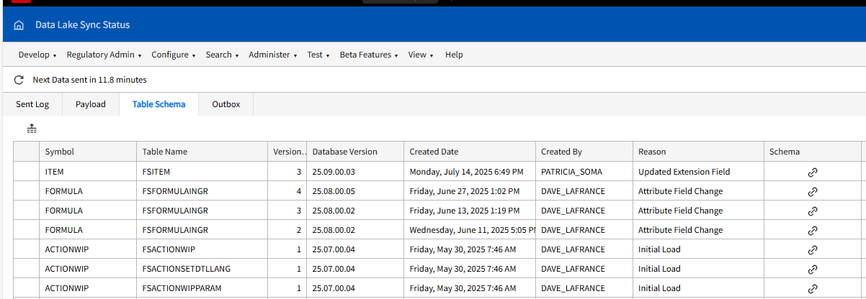This screenshot has height=299, width=866.
Task: Sort by the Symbol column header
Action: (x=88, y=152)
